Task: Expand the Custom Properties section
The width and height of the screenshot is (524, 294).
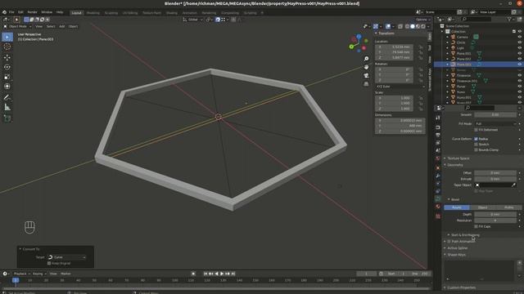Action: point(461,287)
